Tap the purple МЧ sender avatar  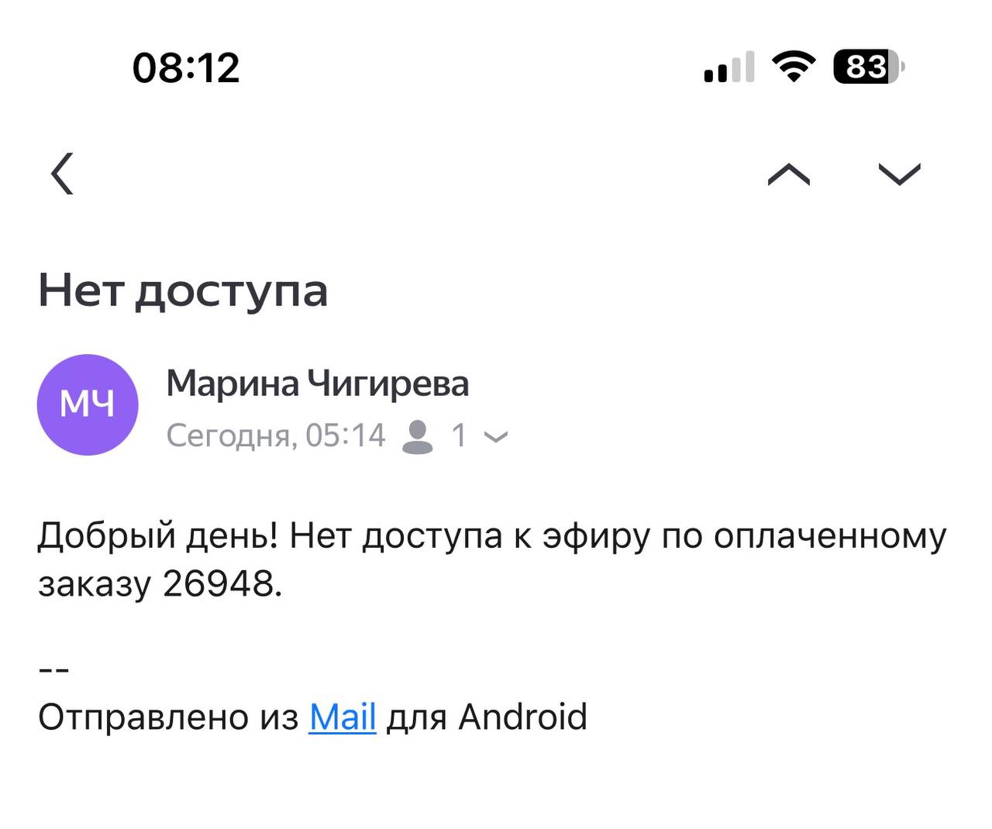[x=88, y=404]
